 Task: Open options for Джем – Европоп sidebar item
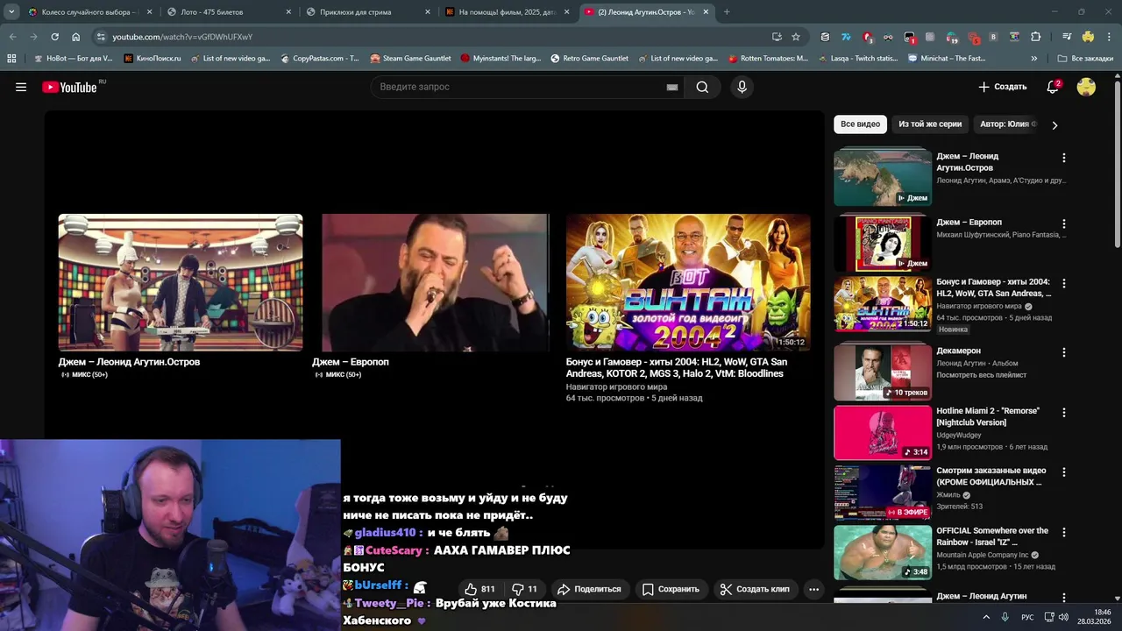tap(1064, 223)
